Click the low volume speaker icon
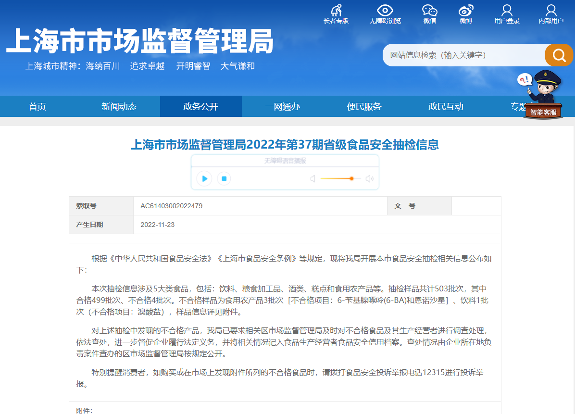Image resolution: width=575 pixels, height=414 pixels. pyautogui.click(x=312, y=179)
